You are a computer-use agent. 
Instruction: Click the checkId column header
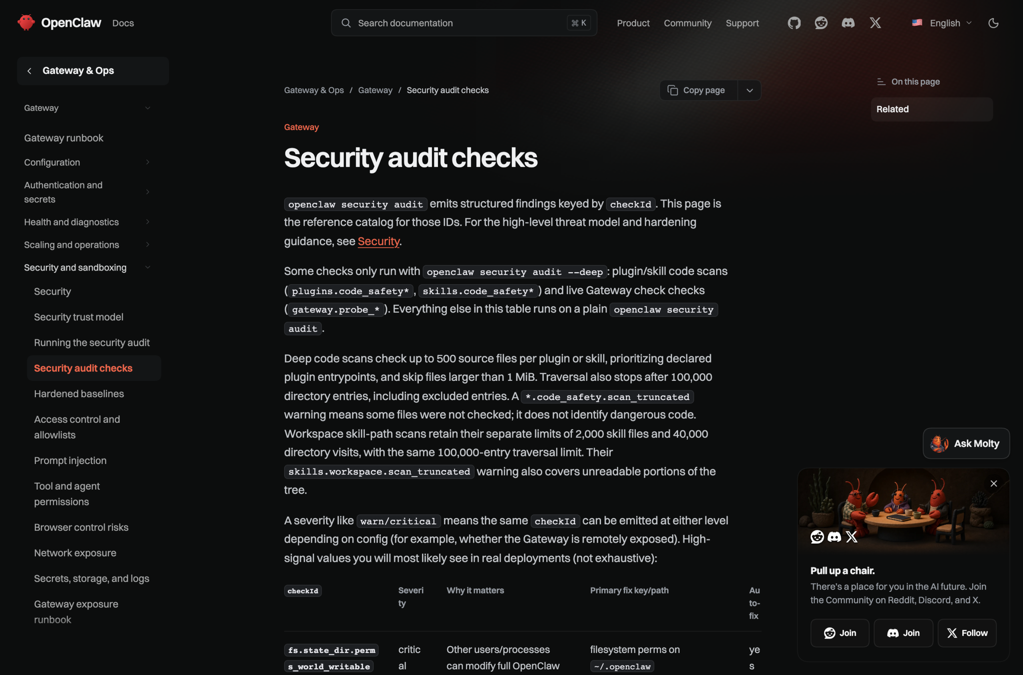(x=303, y=591)
